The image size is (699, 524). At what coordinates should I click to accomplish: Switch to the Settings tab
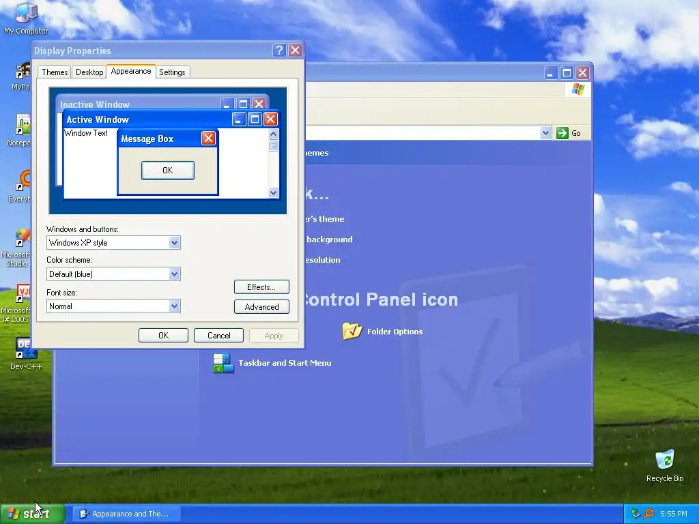tap(172, 72)
